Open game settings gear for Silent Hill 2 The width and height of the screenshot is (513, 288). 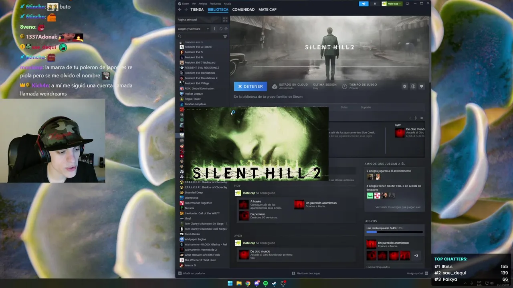point(404,86)
